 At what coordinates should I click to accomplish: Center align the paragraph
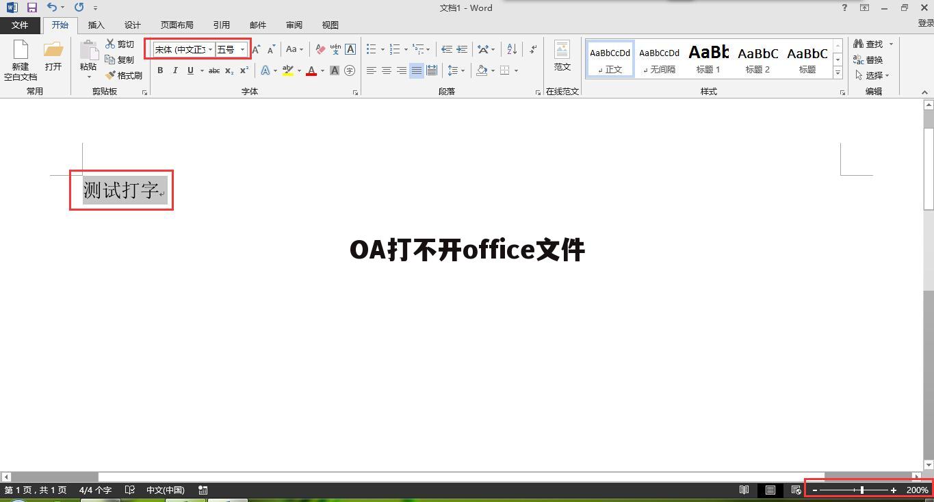tap(387, 70)
